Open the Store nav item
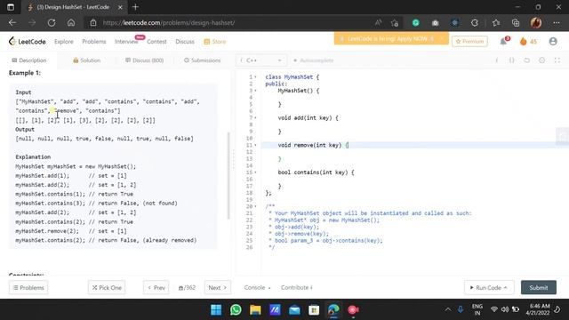This screenshot has width=569, height=320. point(215,42)
